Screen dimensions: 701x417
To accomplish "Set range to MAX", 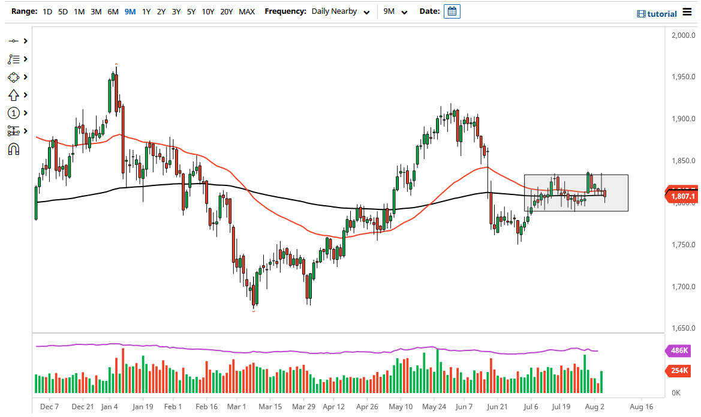I will pos(247,11).
